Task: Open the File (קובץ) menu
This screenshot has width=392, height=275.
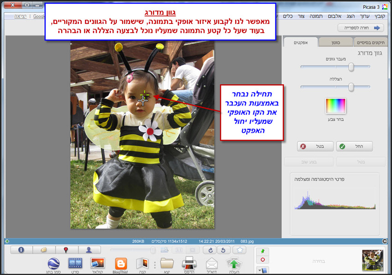Action: click(x=380, y=16)
